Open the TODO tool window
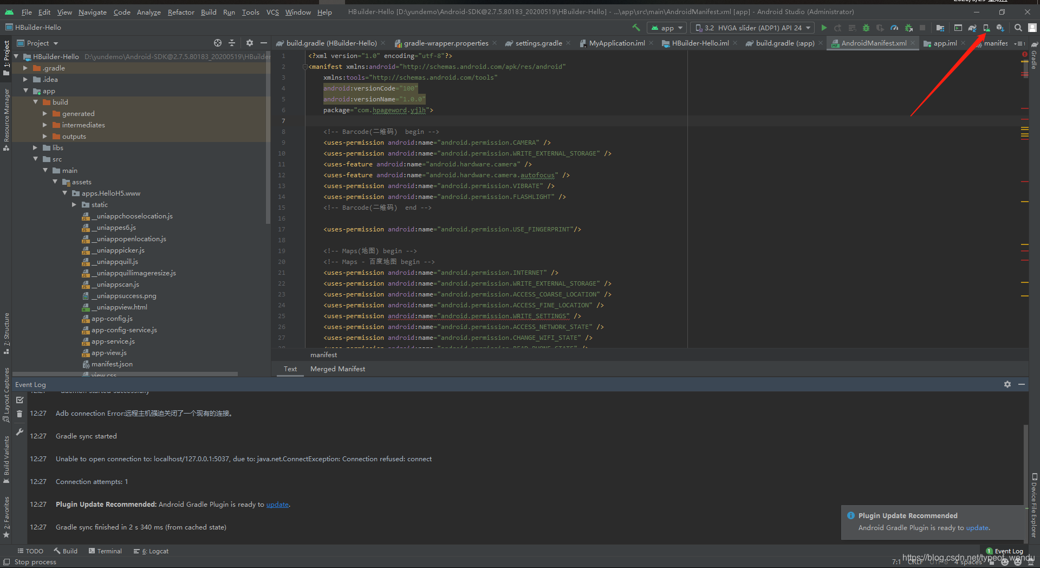 coord(30,551)
